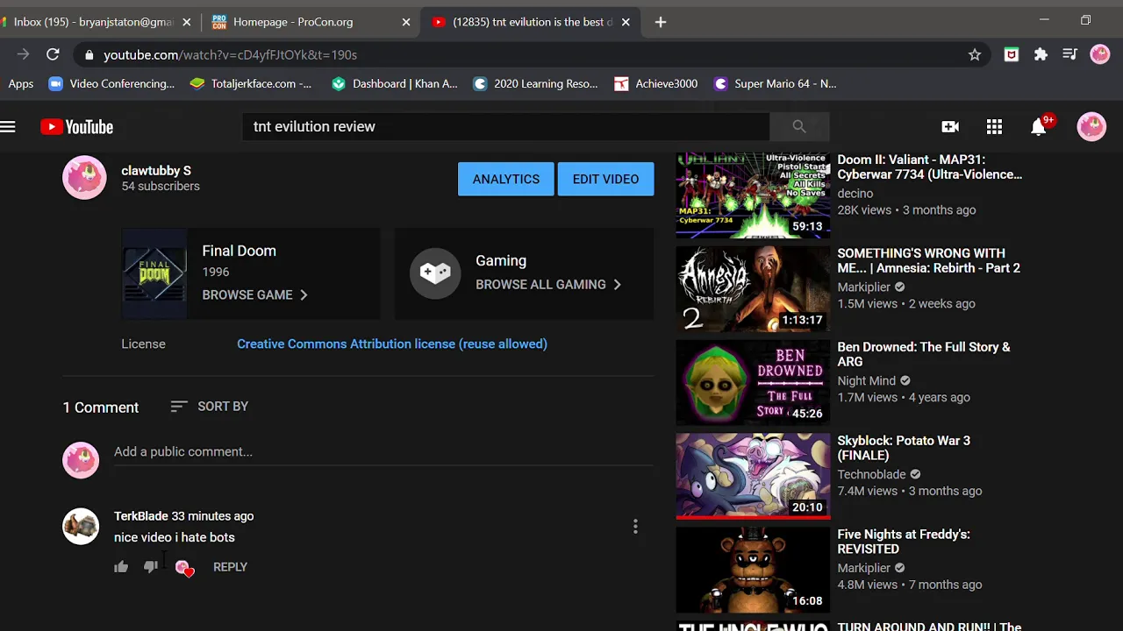This screenshot has width=1123, height=631.
Task: Open the Achieve3000 bookmark
Action: coord(656,84)
